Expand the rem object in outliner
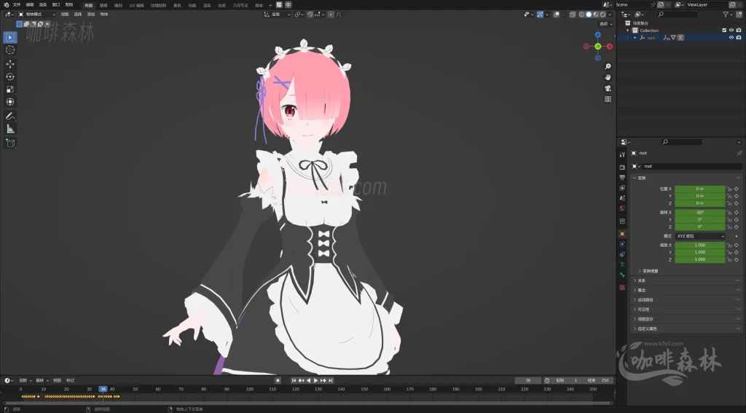This screenshot has width=746, height=413. (635, 38)
